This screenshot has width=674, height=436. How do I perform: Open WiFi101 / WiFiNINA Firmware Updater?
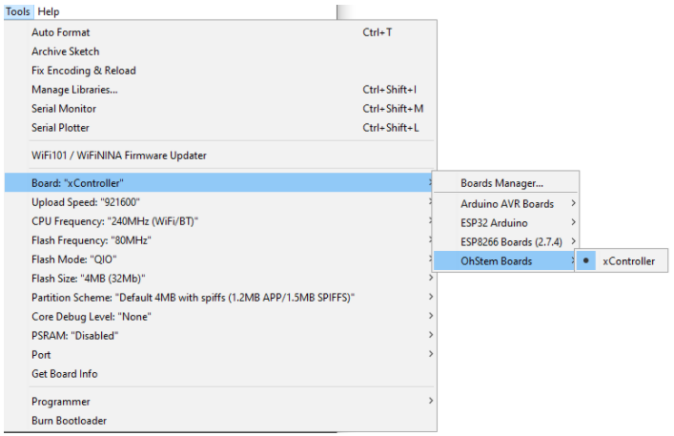(x=118, y=156)
